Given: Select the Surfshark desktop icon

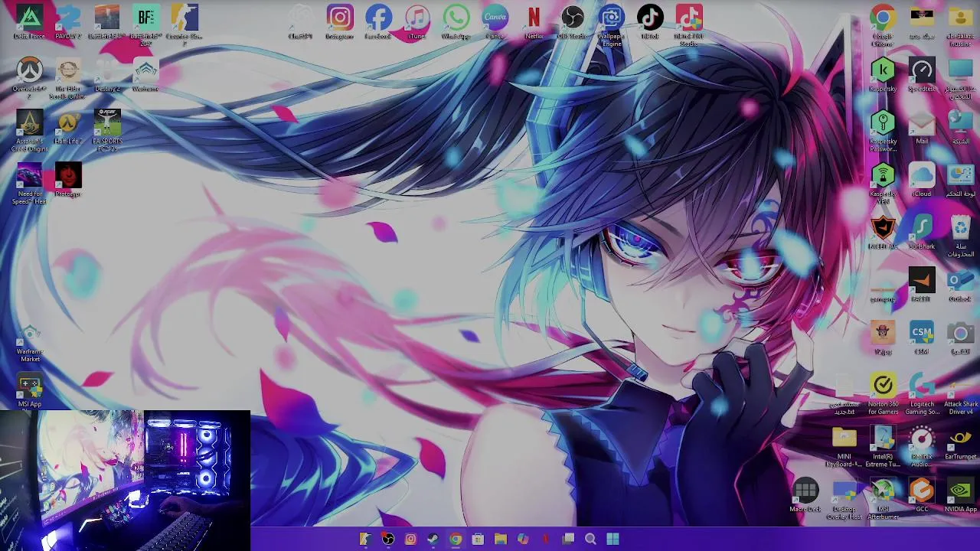Looking at the screenshot, I should 922,233.
